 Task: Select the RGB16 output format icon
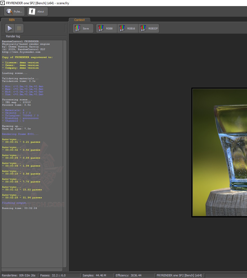point(122,28)
